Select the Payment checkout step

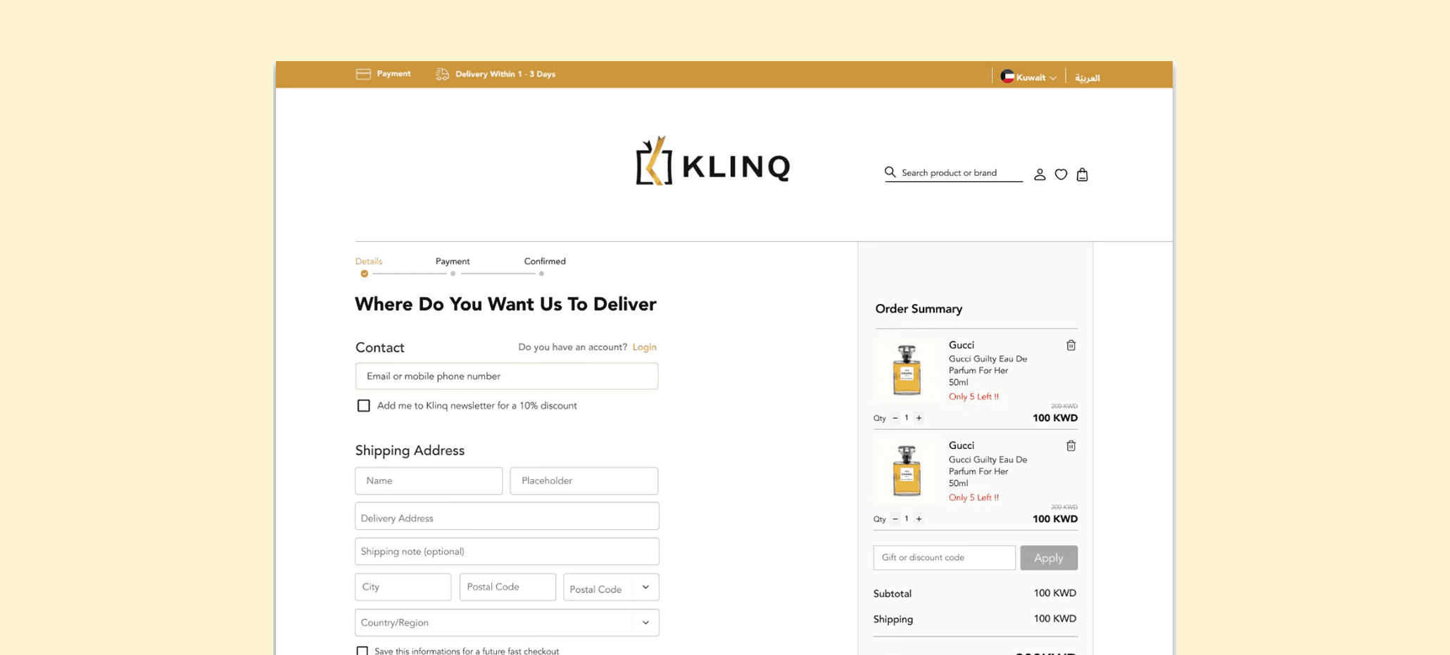click(453, 261)
